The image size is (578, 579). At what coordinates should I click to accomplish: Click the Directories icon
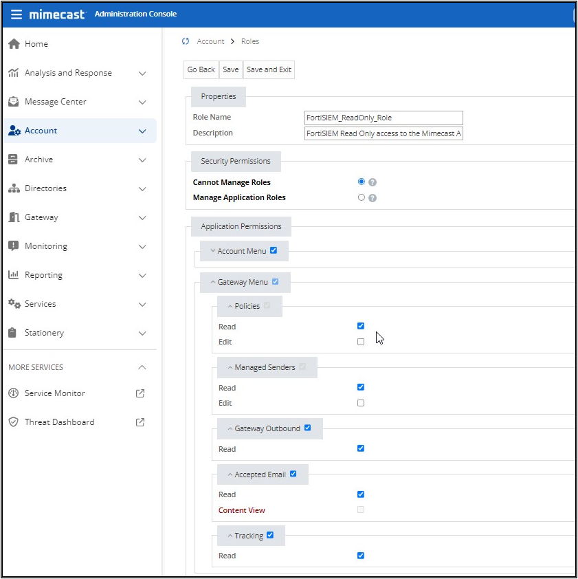(x=15, y=188)
